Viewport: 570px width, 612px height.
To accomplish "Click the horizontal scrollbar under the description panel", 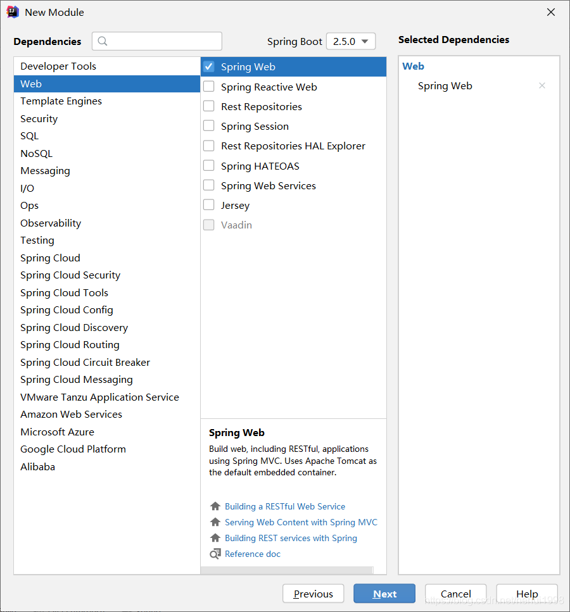I will [287, 570].
